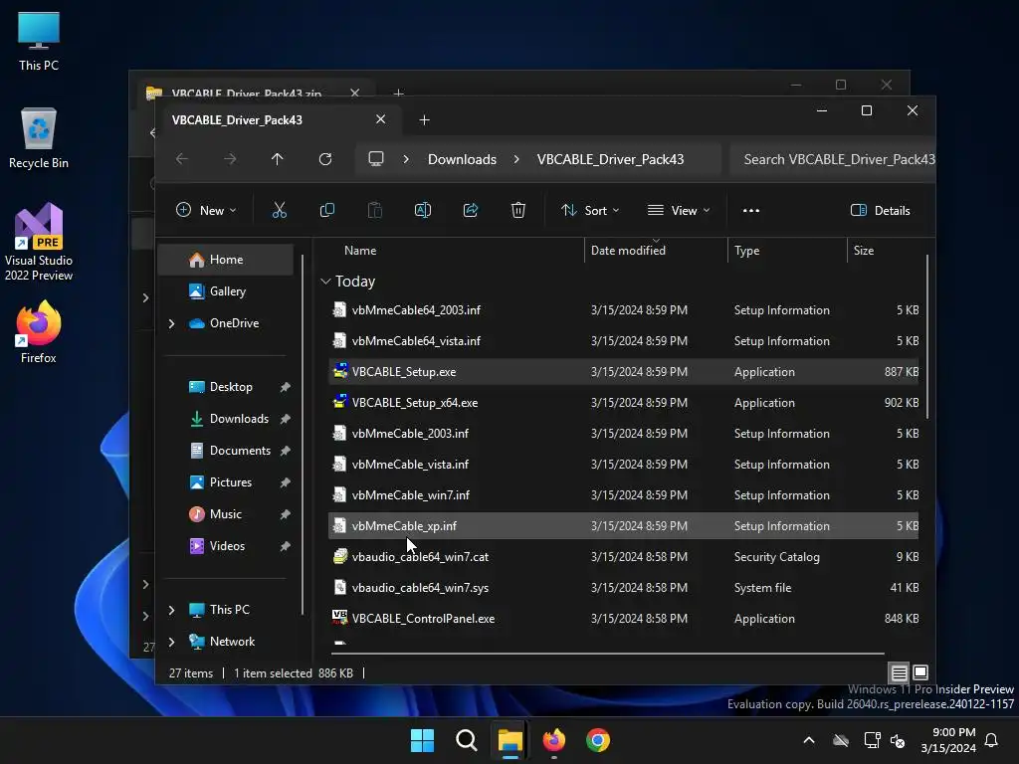The image size is (1019, 764).
Task: Open taskbar Search
Action: (466, 740)
